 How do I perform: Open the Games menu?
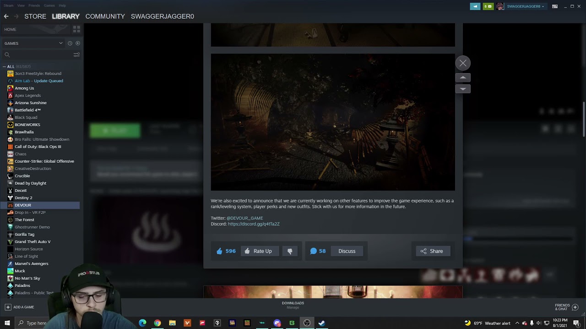coord(49,5)
